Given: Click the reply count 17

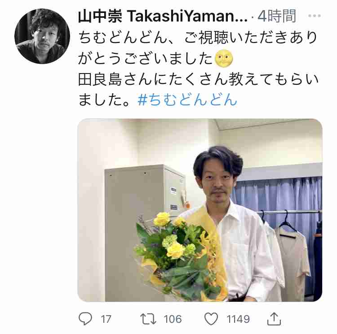Looking at the screenshot, I should (106, 319).
